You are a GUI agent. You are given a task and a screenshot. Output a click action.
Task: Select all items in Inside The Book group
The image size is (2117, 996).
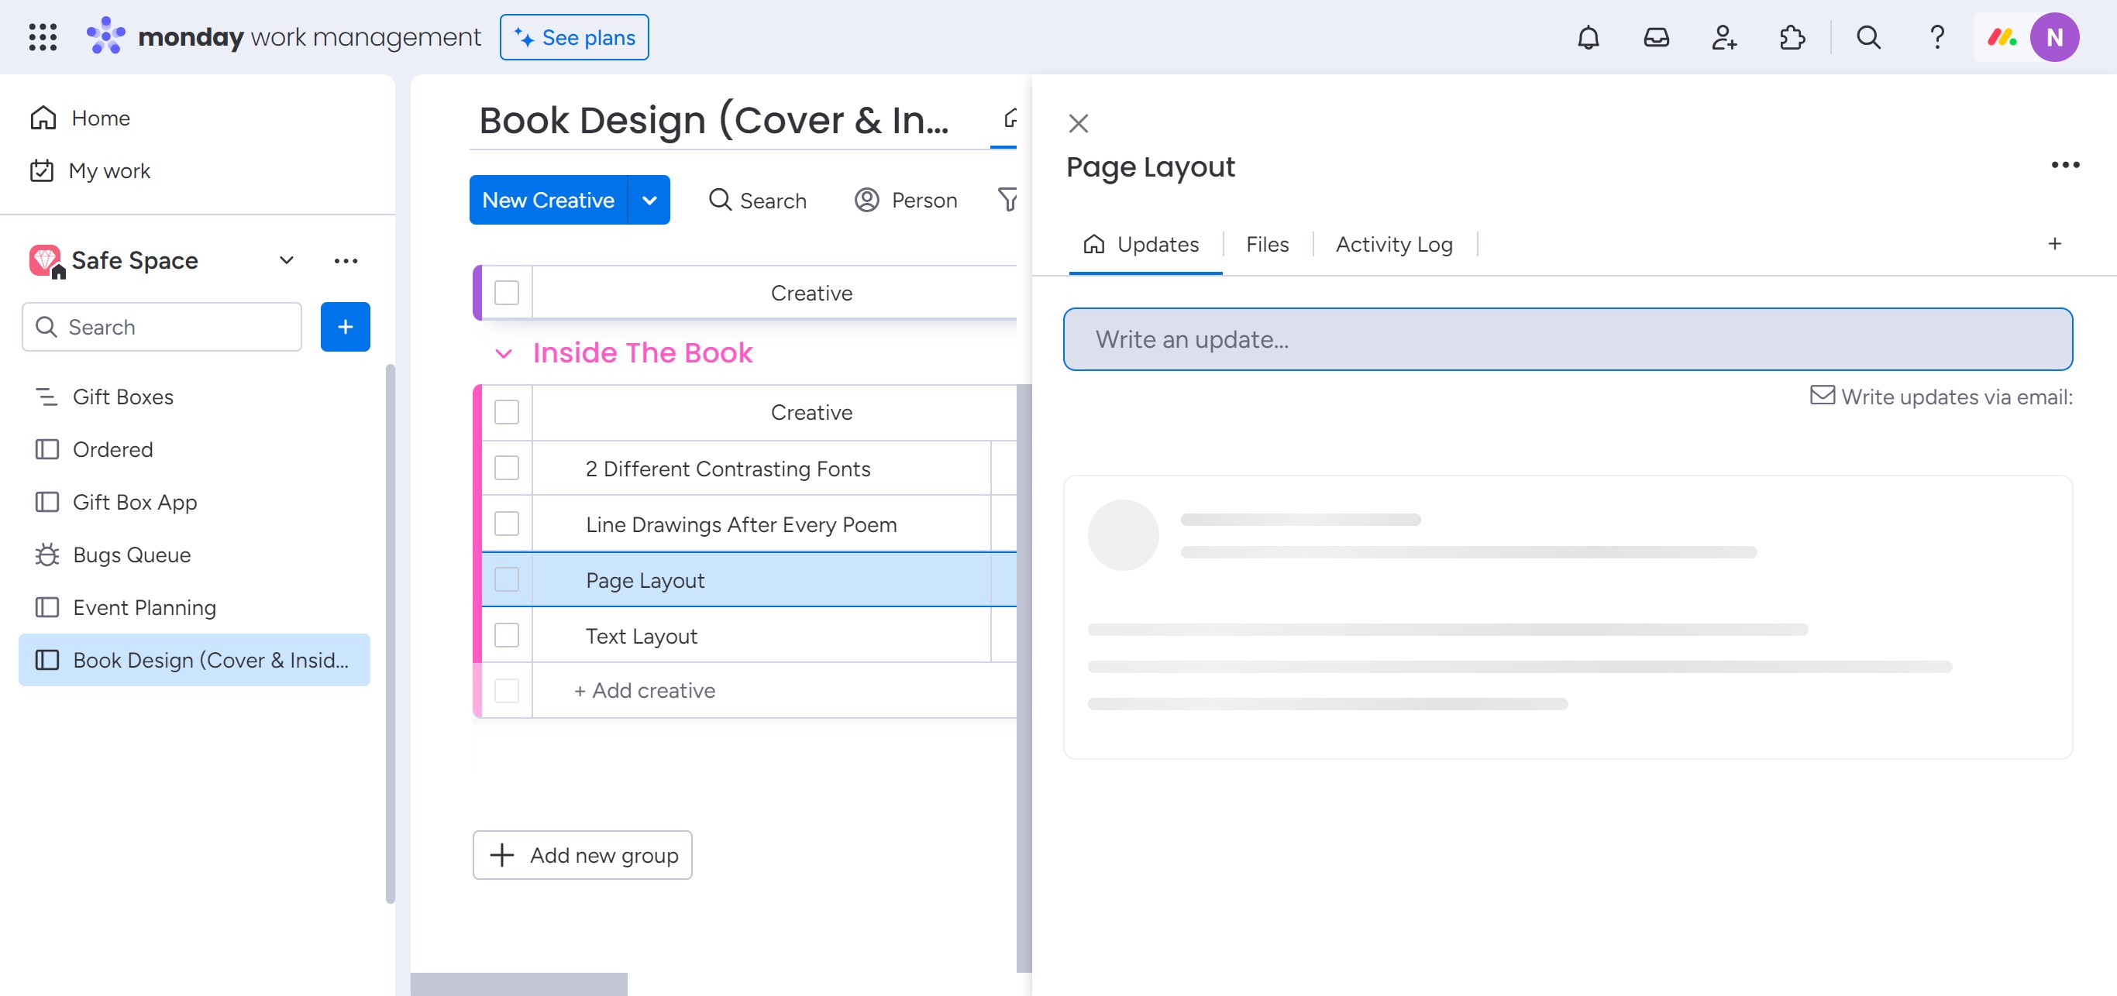[507, 412]
